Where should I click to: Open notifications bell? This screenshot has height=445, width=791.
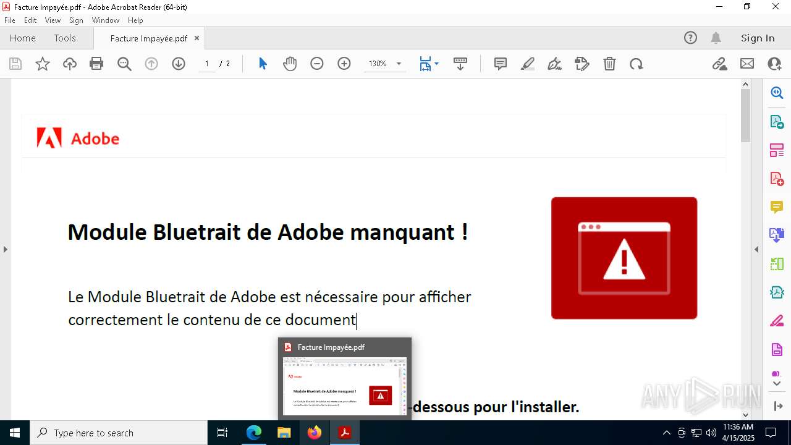click(x=716, y=38)
